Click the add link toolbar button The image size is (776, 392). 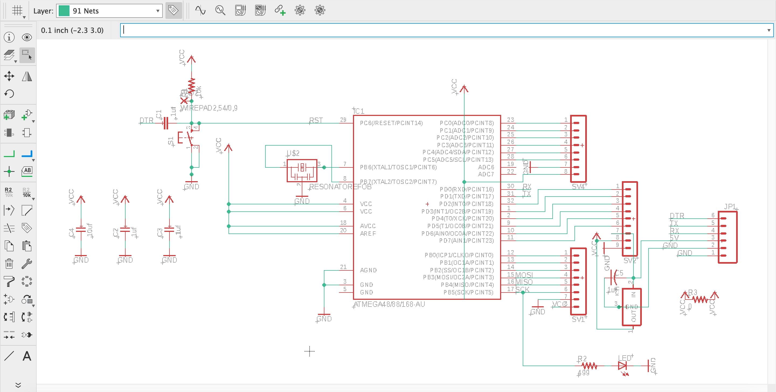(x=280, y=11)
